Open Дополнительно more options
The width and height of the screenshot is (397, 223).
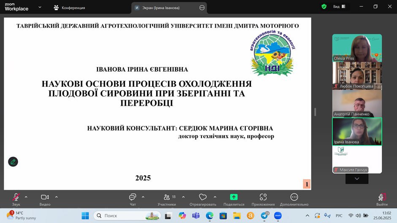tap(294, 199)
